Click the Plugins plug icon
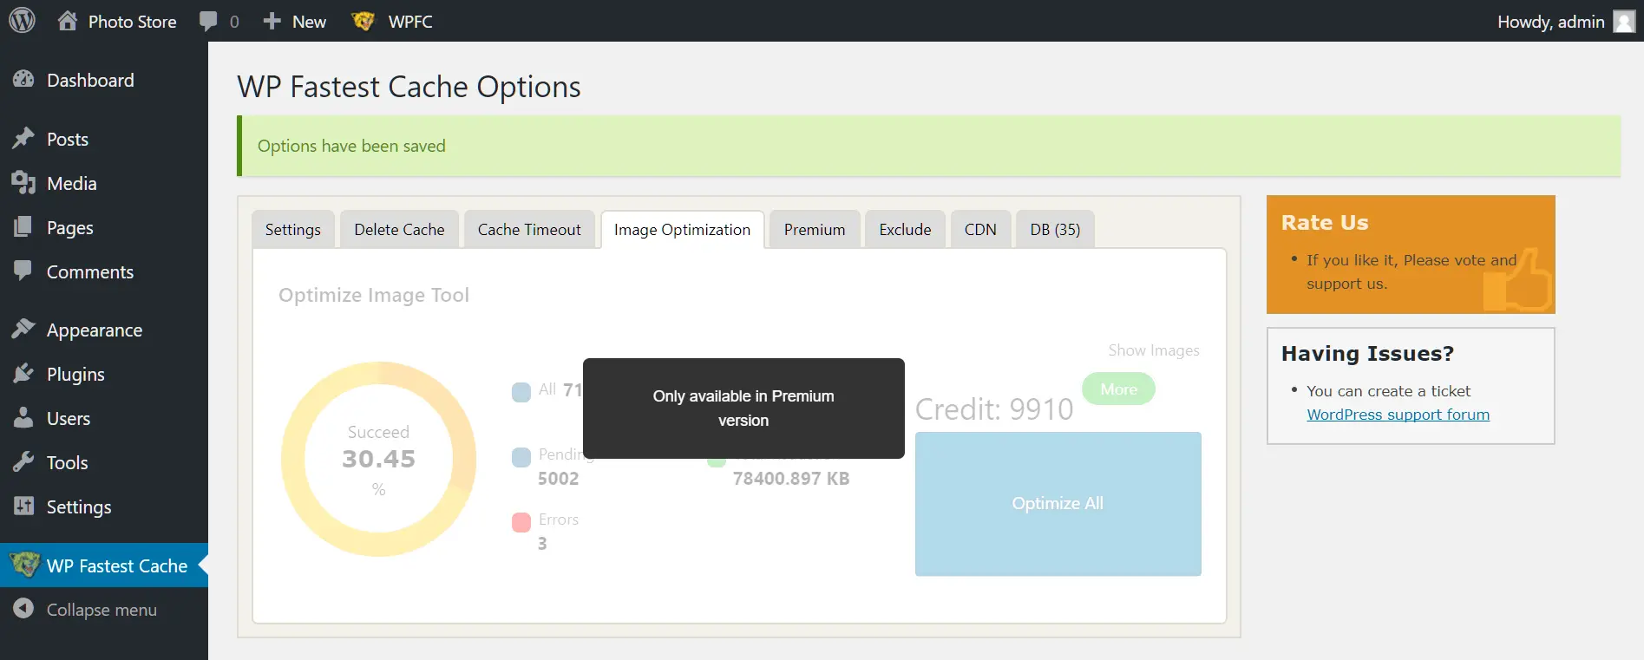 (23, 374)
